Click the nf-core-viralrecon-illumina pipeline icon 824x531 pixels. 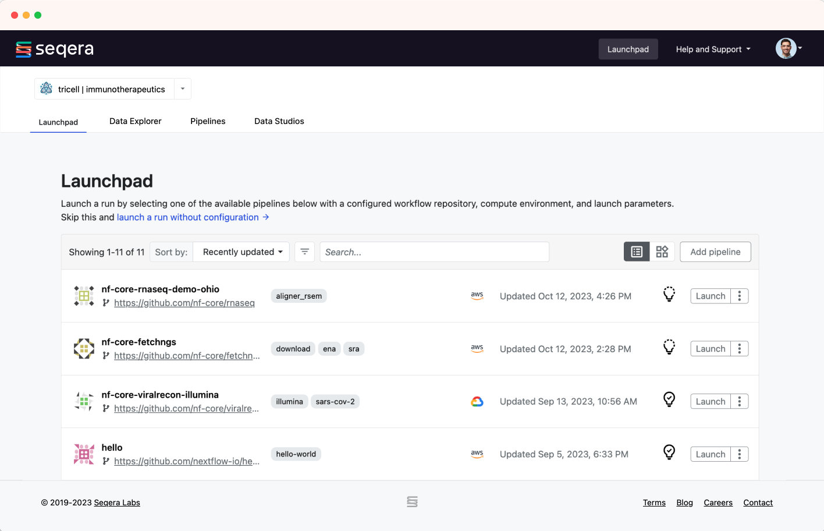click(84, 402)
